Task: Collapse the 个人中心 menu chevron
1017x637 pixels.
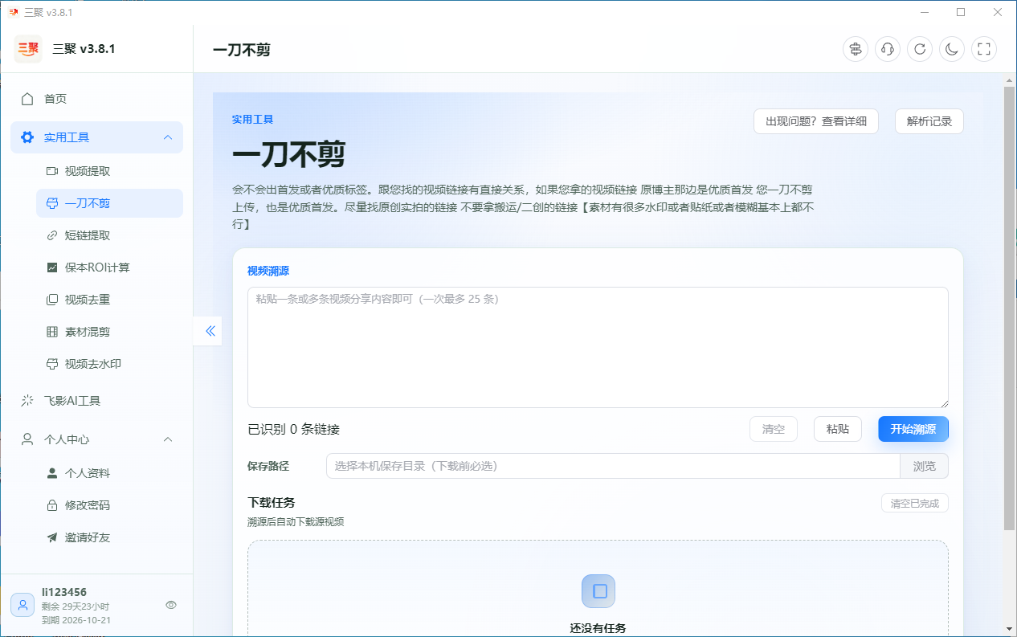Action: pos(168,439)
